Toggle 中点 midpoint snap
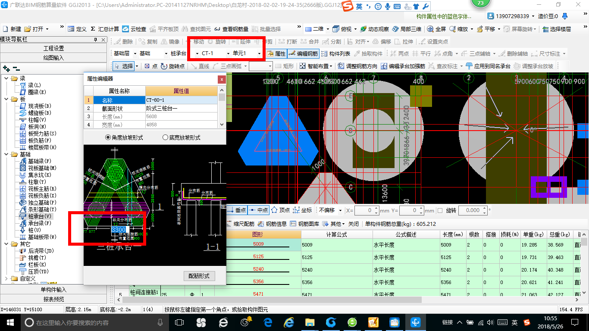 coord(258,210)
